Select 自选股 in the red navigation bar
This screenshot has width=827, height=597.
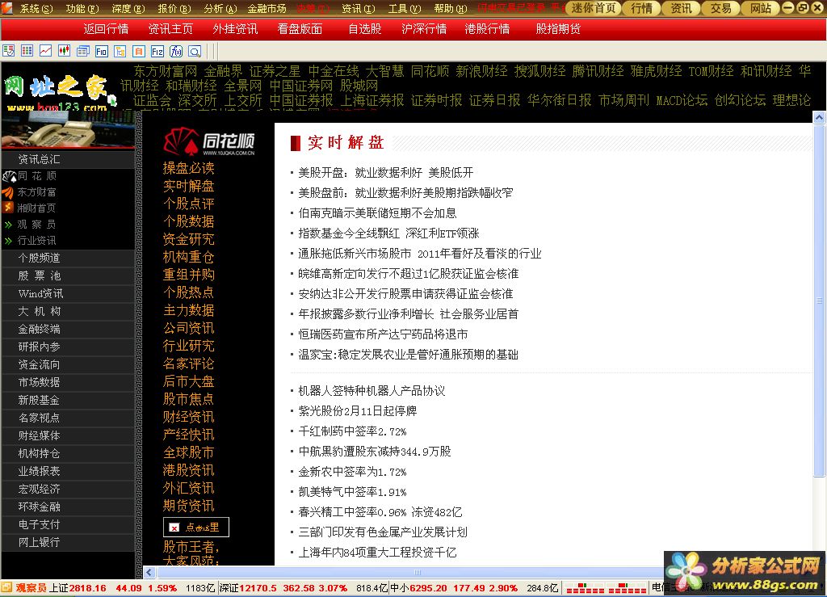pos(364,29)
